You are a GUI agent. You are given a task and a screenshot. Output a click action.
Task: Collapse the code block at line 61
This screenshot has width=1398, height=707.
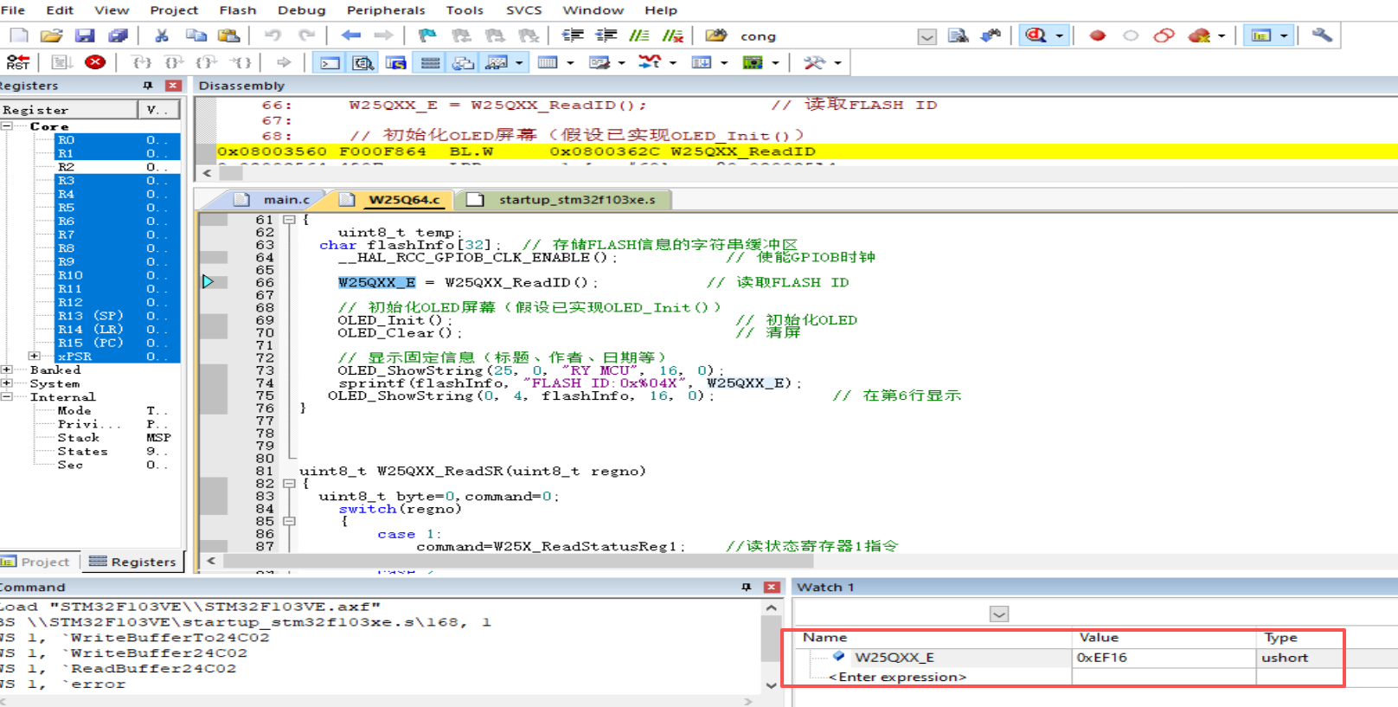pyautogui.click(x=289, y=220)
